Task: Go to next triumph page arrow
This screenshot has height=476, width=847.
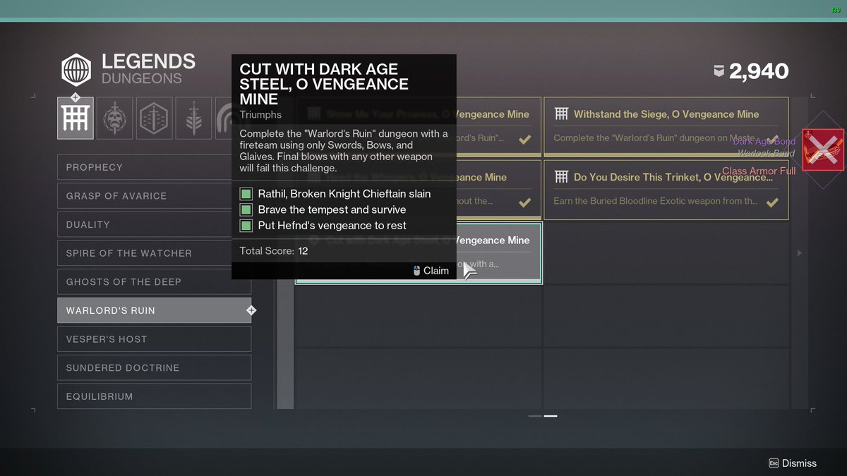Action: [799, 252]
